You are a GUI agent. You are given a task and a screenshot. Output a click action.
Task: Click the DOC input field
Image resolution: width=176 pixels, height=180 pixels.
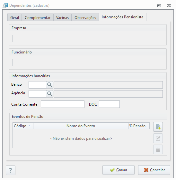coord(109,104)
